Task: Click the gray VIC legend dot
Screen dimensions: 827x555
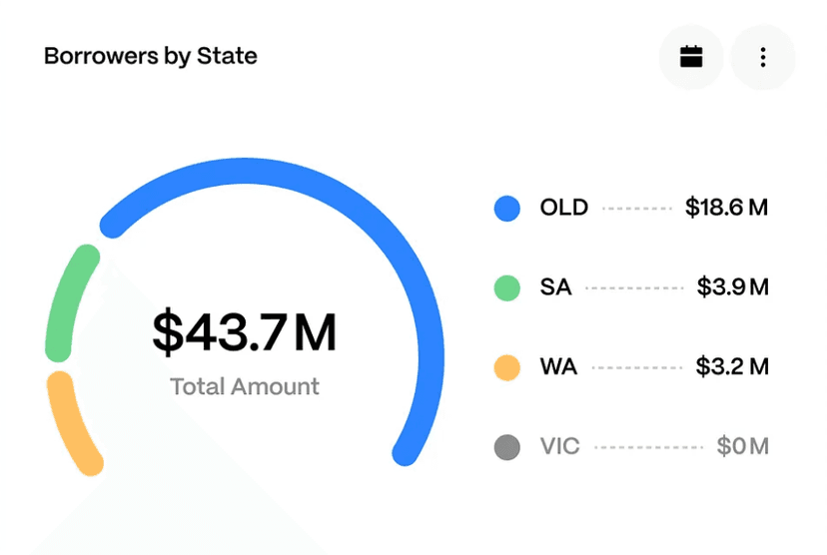Action: coord(507,446)
